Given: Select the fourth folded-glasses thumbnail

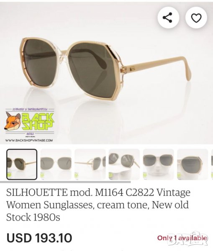Looking at the screenshot, I should click(x=124, y=164).
